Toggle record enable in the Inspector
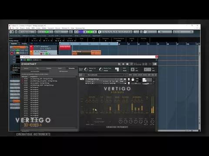The image size is (209, 156). point(12,53)
